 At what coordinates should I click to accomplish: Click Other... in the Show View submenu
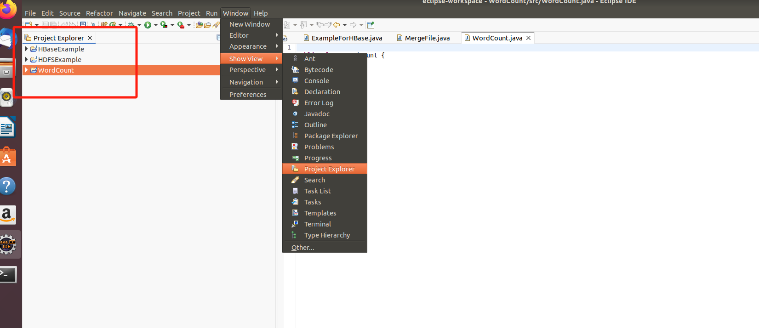click(325, 248)
